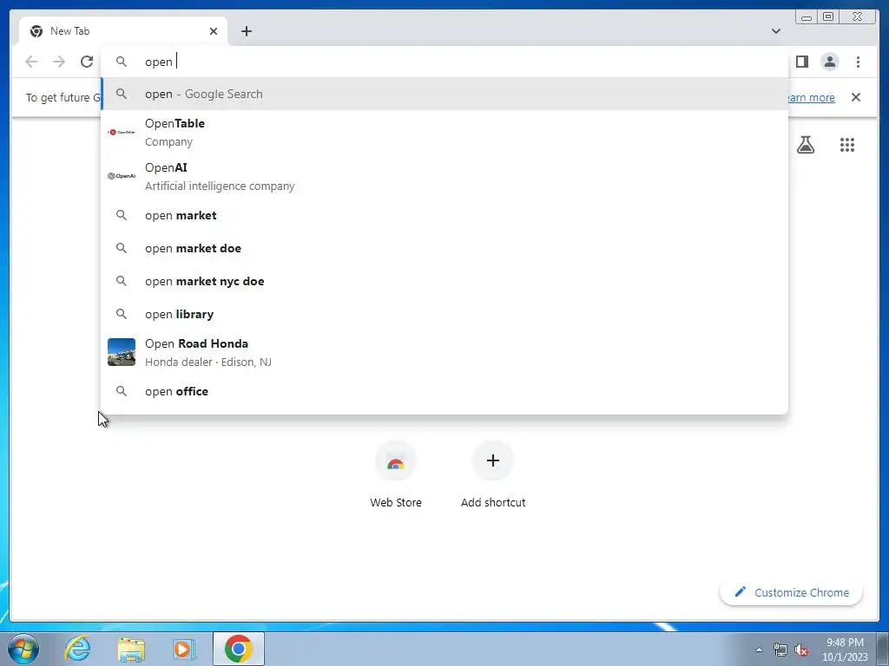
Task: Open the Chrome Labs flask icon
Action: click(x=806, y=145)
